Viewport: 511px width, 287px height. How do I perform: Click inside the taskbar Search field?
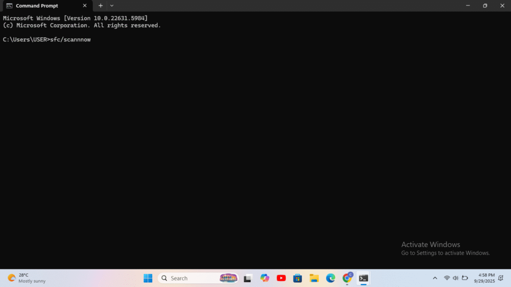tap(195, 278)
